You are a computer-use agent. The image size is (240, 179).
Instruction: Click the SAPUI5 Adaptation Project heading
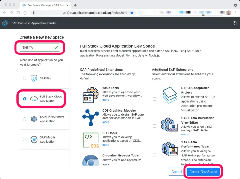[195, 90]
